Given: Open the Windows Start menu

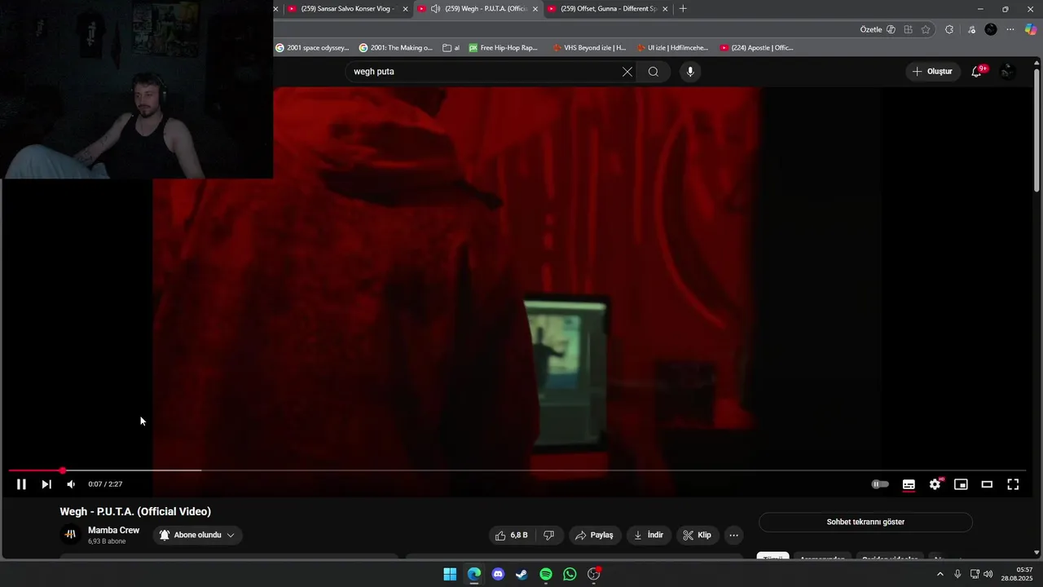Looking at the screenshot, I should click(450, 574).
